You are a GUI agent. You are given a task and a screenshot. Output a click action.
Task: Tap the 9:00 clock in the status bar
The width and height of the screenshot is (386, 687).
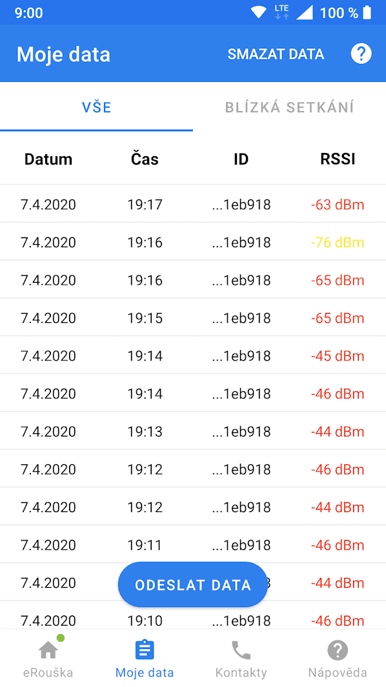point(28,12)
